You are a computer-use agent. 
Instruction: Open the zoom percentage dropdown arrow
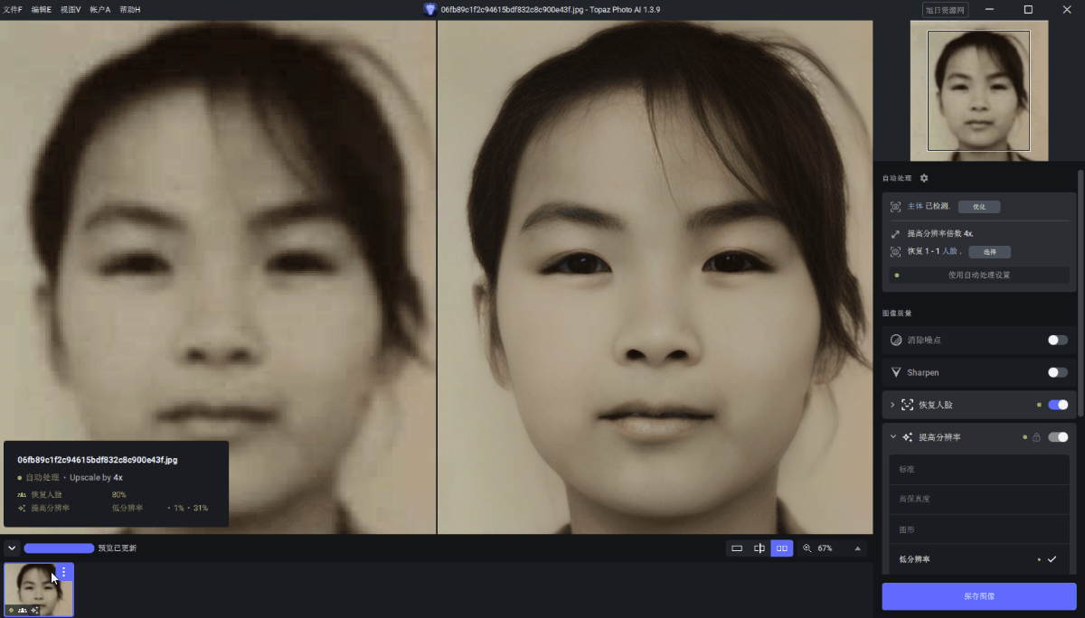tap(857, 548)
